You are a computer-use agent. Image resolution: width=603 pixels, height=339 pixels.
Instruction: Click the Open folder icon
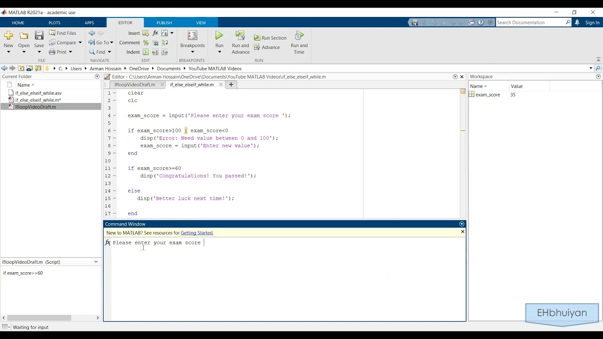24,36
